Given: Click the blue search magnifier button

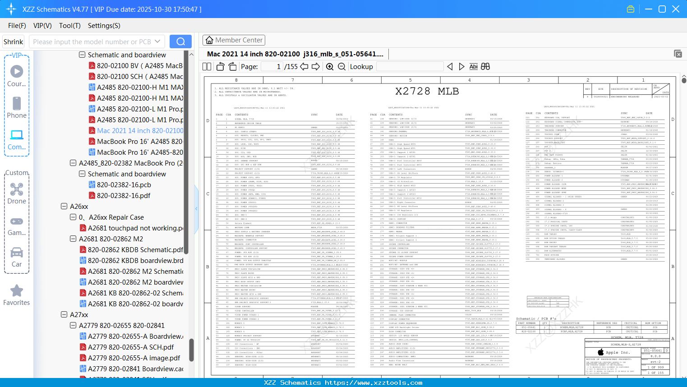Looking at the screenshot, I should click(x=180, y=41).
